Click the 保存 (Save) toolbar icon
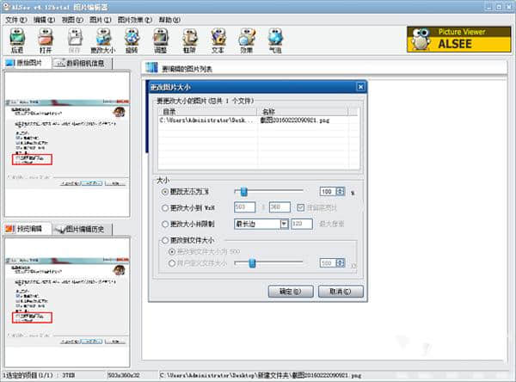This screenshot has height=382, width=516. [x=74, y=40]
